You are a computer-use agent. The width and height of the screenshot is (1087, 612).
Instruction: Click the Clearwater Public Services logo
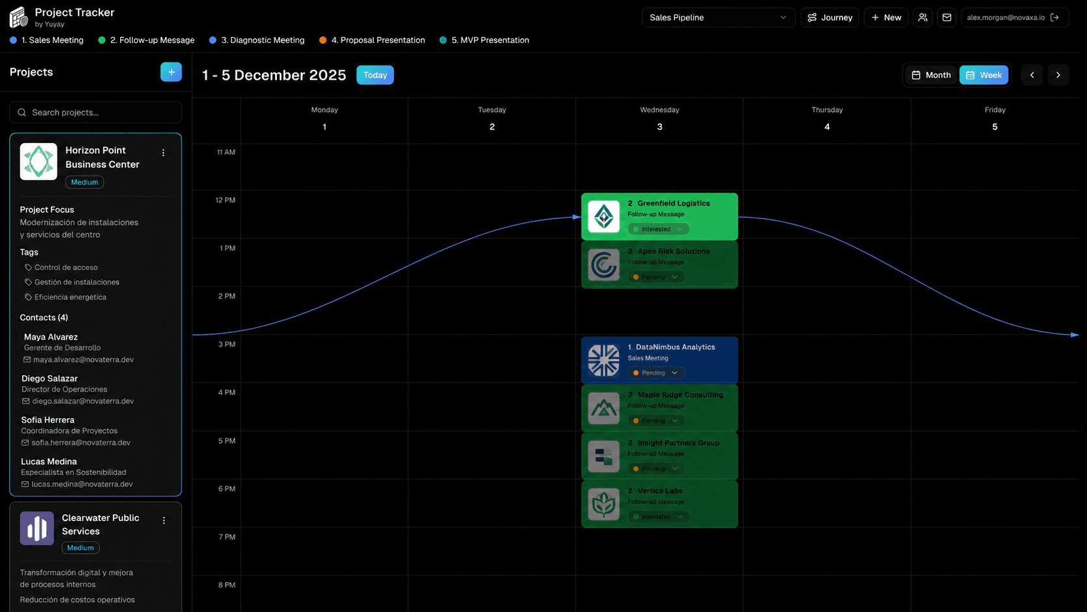pyautogui.click(x=37, y=528)
